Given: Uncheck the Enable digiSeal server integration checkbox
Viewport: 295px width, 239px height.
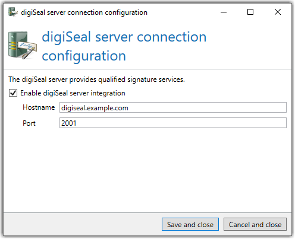Looking at the screenshot, I should [13, 93].
